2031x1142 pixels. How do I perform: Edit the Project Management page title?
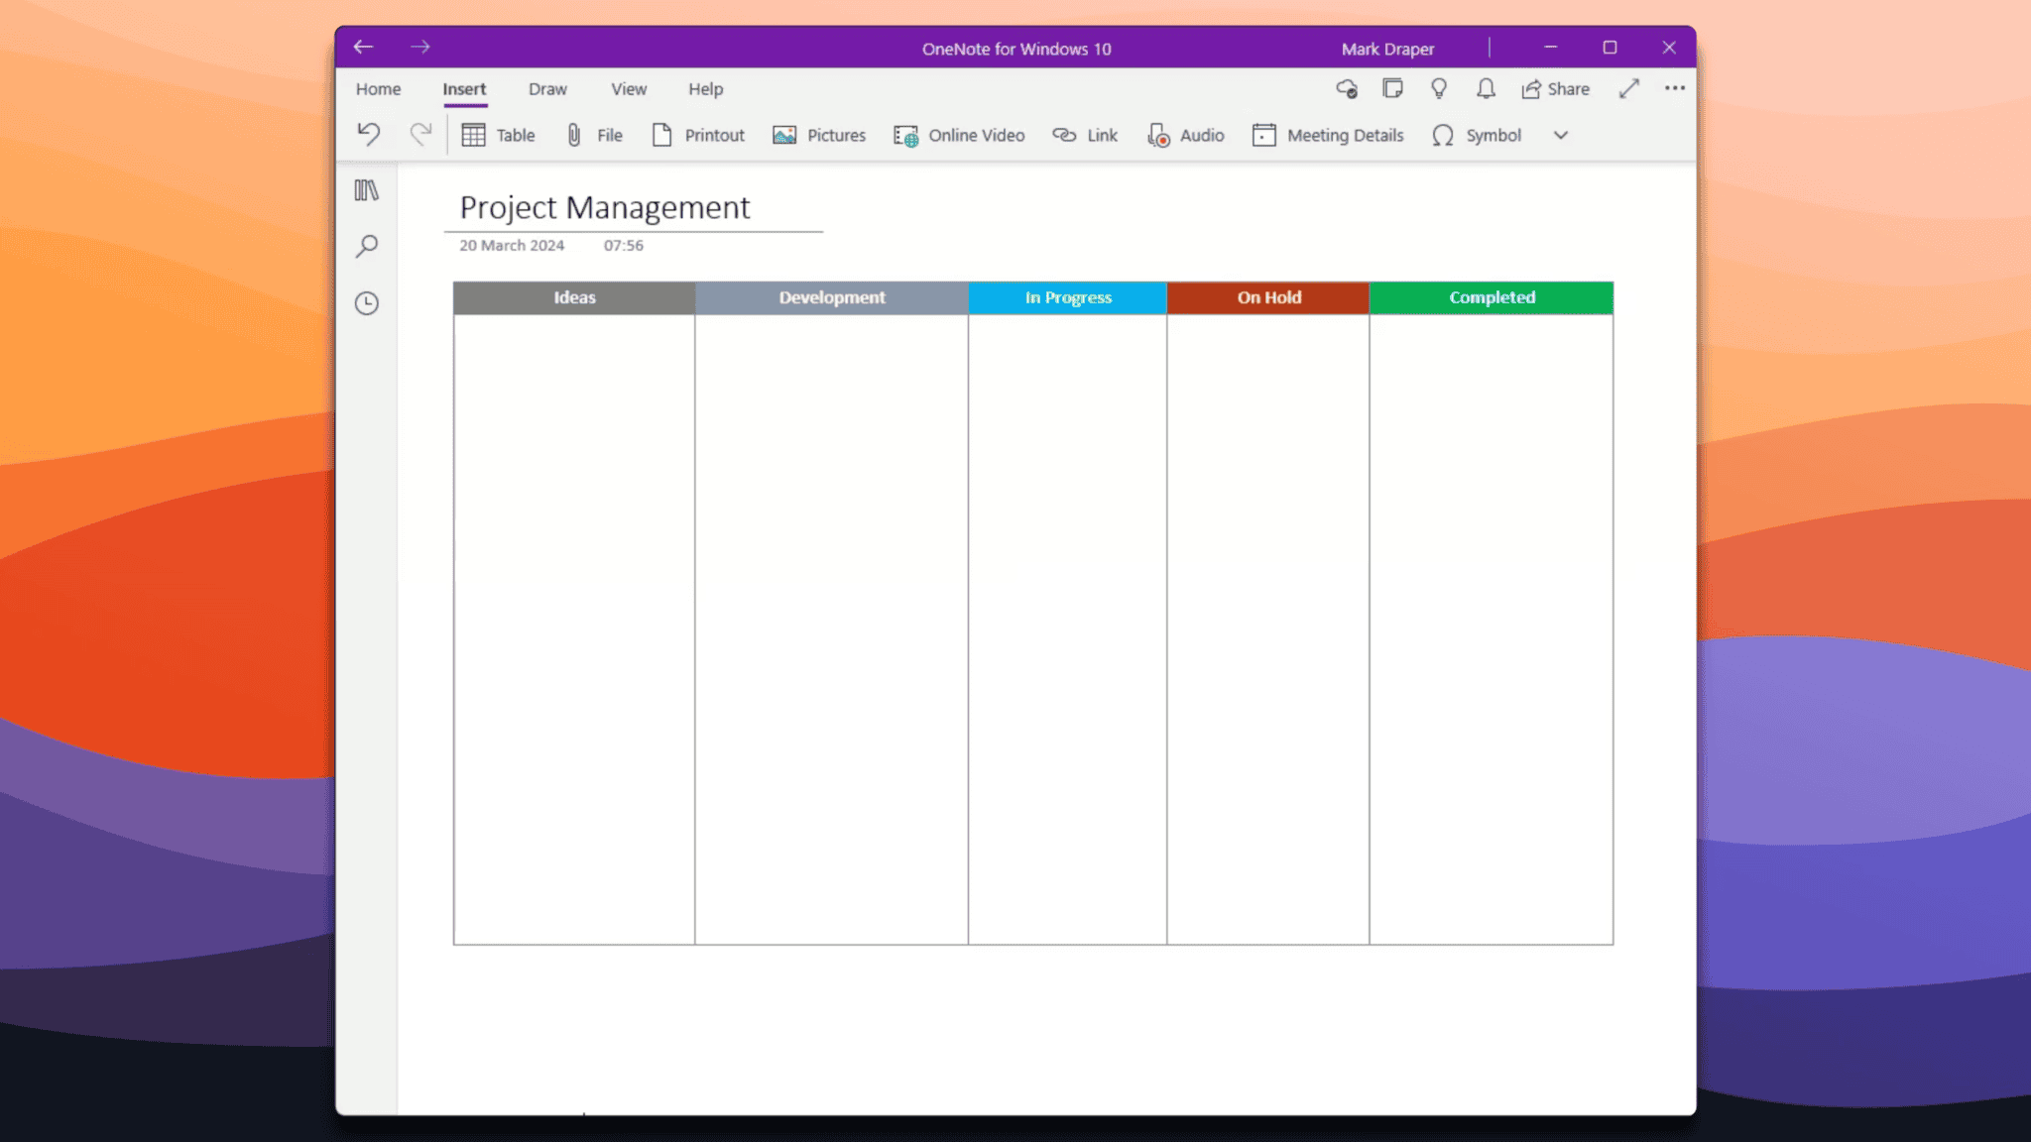[605, 208]
